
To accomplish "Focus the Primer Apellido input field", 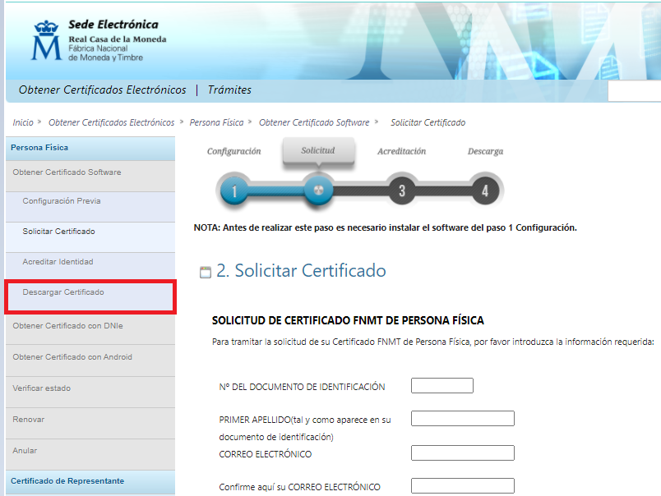I will click(x=462, y=419).
